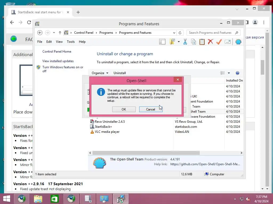Click the Paste clipboard toolbar icon
The width and height of the screenshot is (273, 204).
click(202, 42)
